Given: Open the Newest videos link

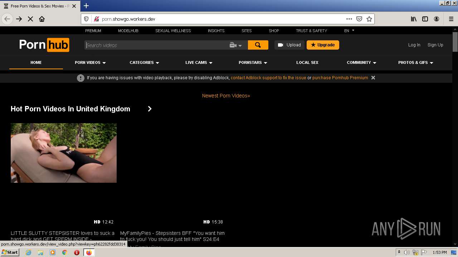Looking at the screenshot, I should pyautogui.click(x=226, y=96).
